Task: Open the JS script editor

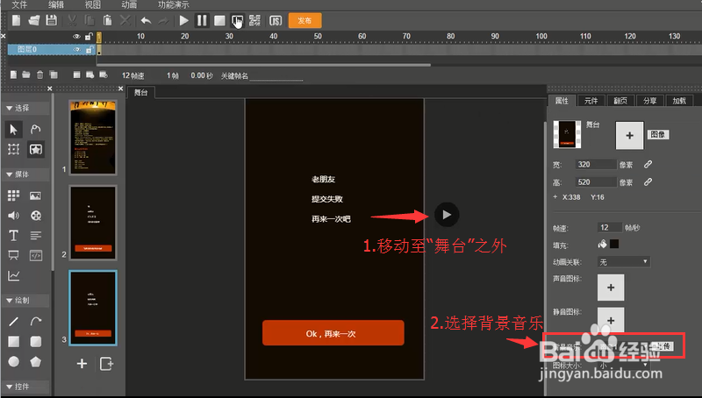Action: point(276,20)
